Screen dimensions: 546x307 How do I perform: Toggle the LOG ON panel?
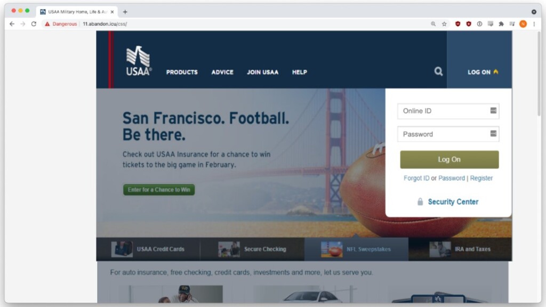[x=483, y=72]
